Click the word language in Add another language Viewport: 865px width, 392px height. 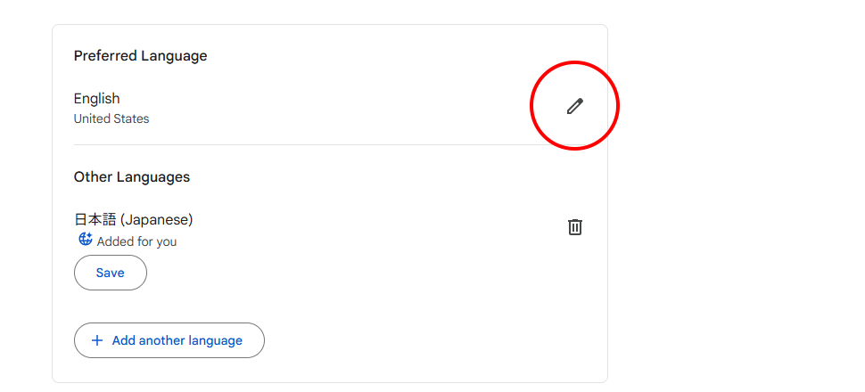[215, 340]
